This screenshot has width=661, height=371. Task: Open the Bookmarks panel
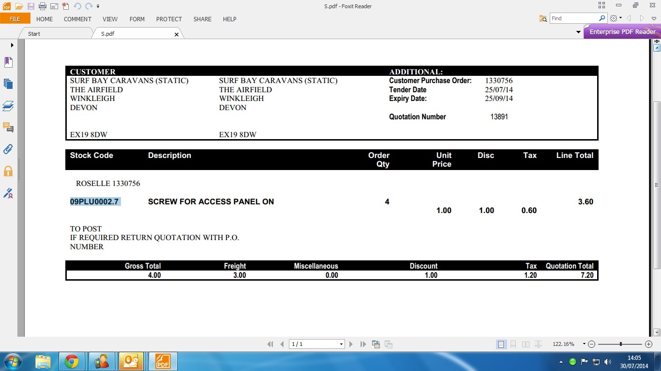coord(8,62)
